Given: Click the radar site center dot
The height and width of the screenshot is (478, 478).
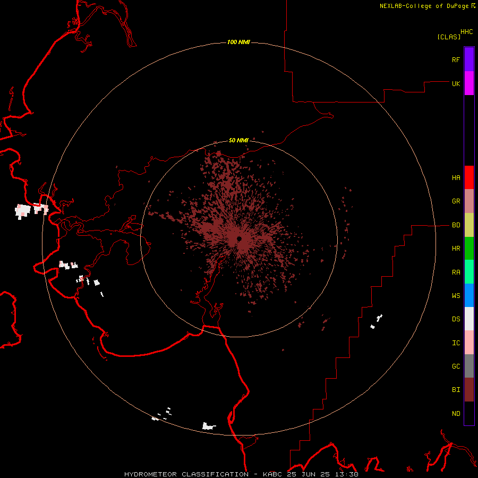Looking at the screenshot, I should click(240, 238).
